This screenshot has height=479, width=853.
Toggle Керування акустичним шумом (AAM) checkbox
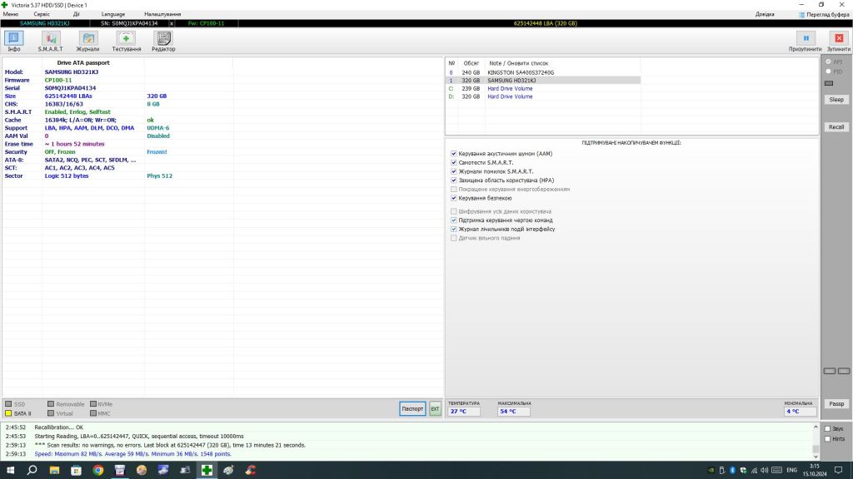454,154
